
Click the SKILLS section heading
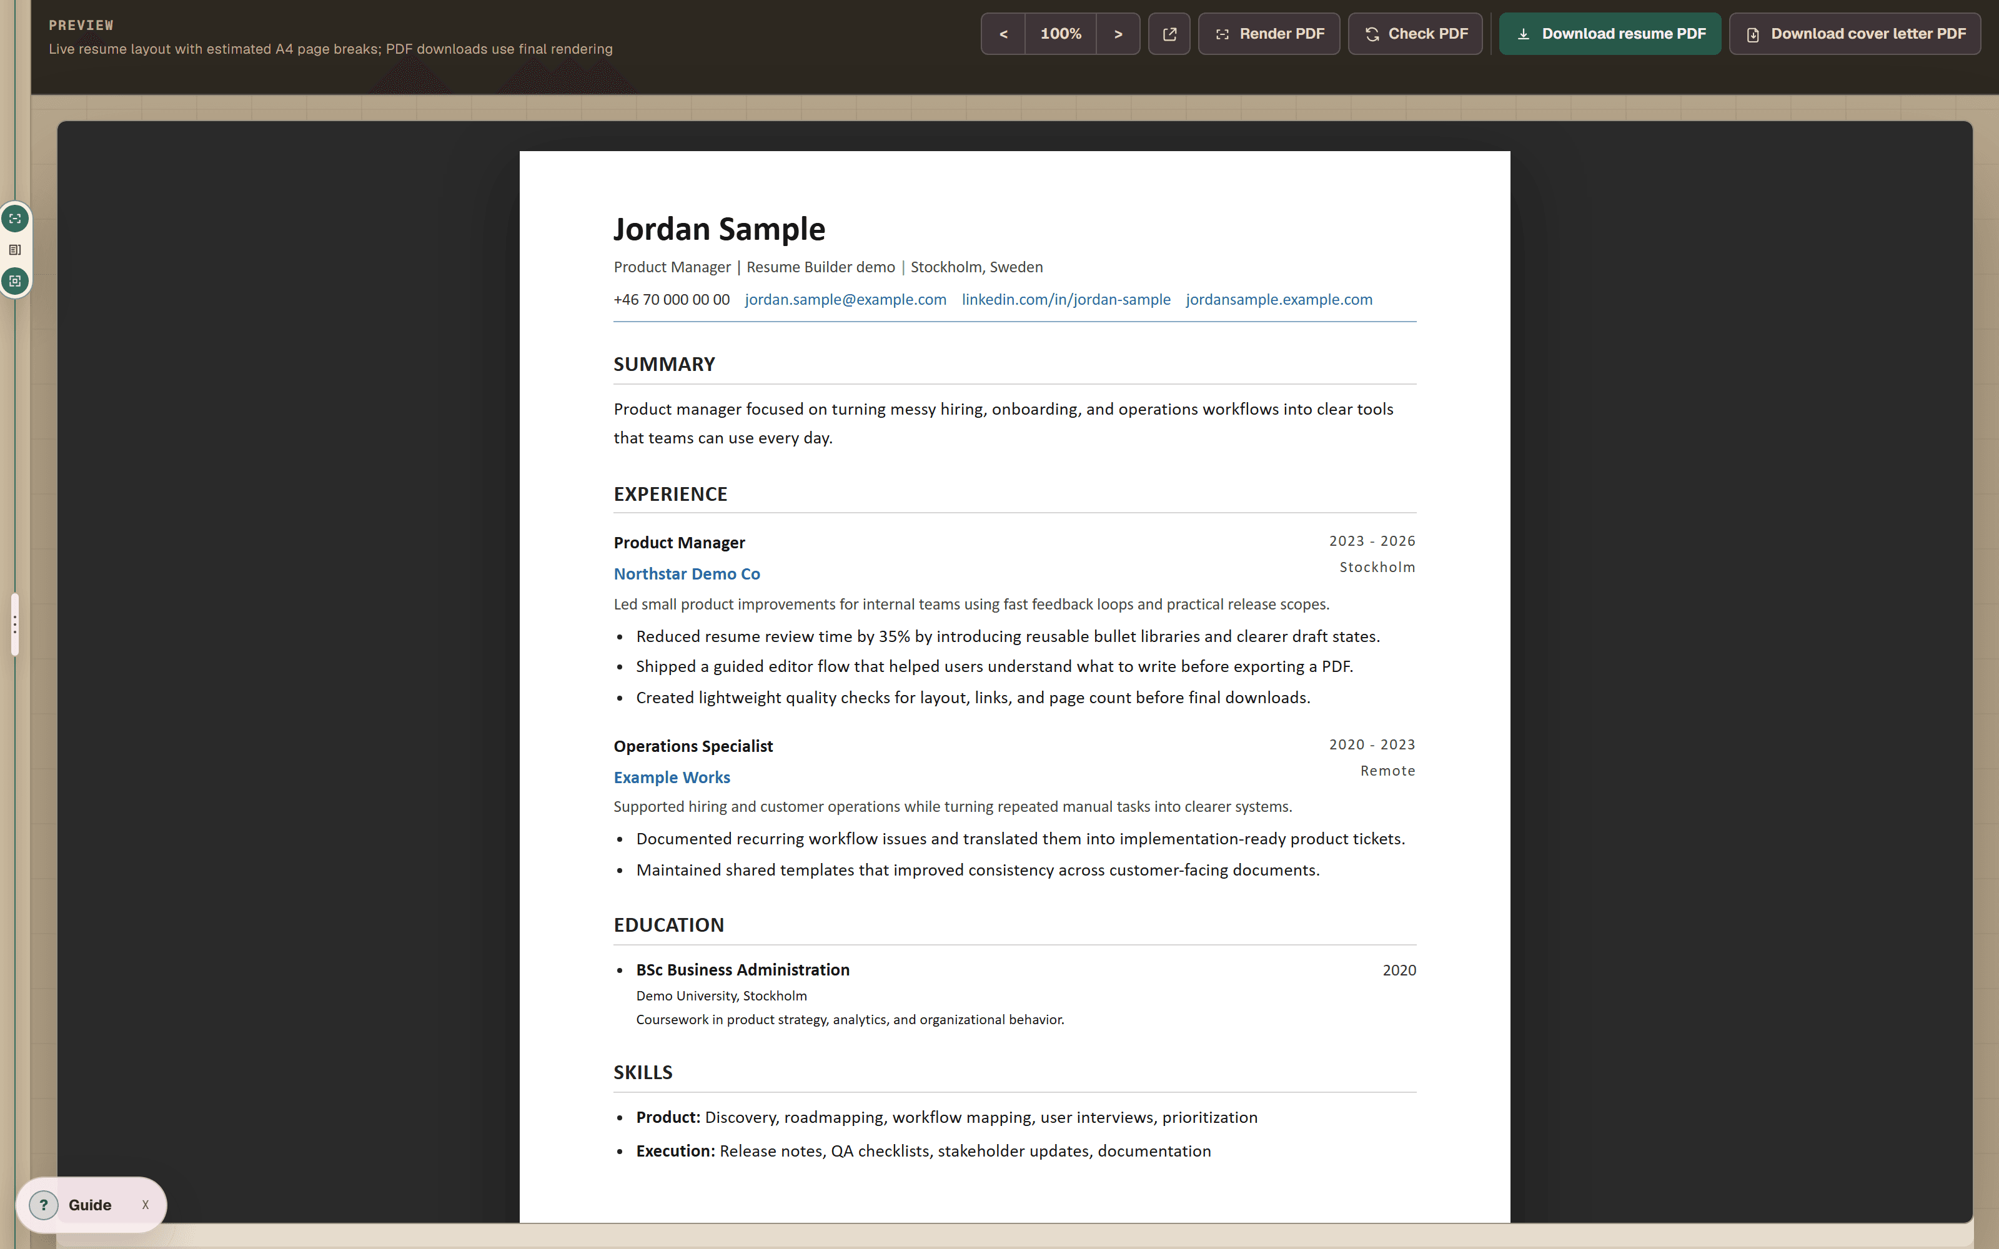coord(643,1072)
